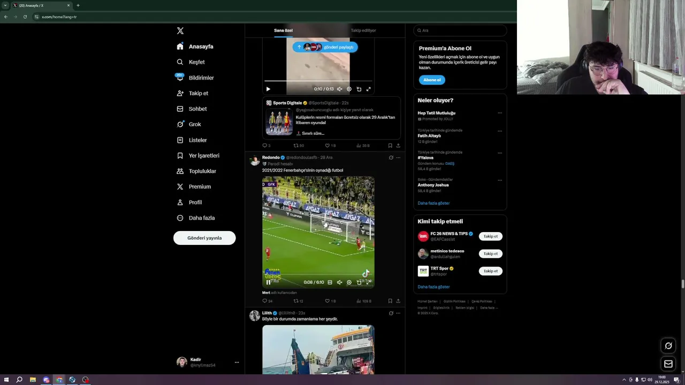Open Grok explain icon on Redondo's post

tap(391, 158)
